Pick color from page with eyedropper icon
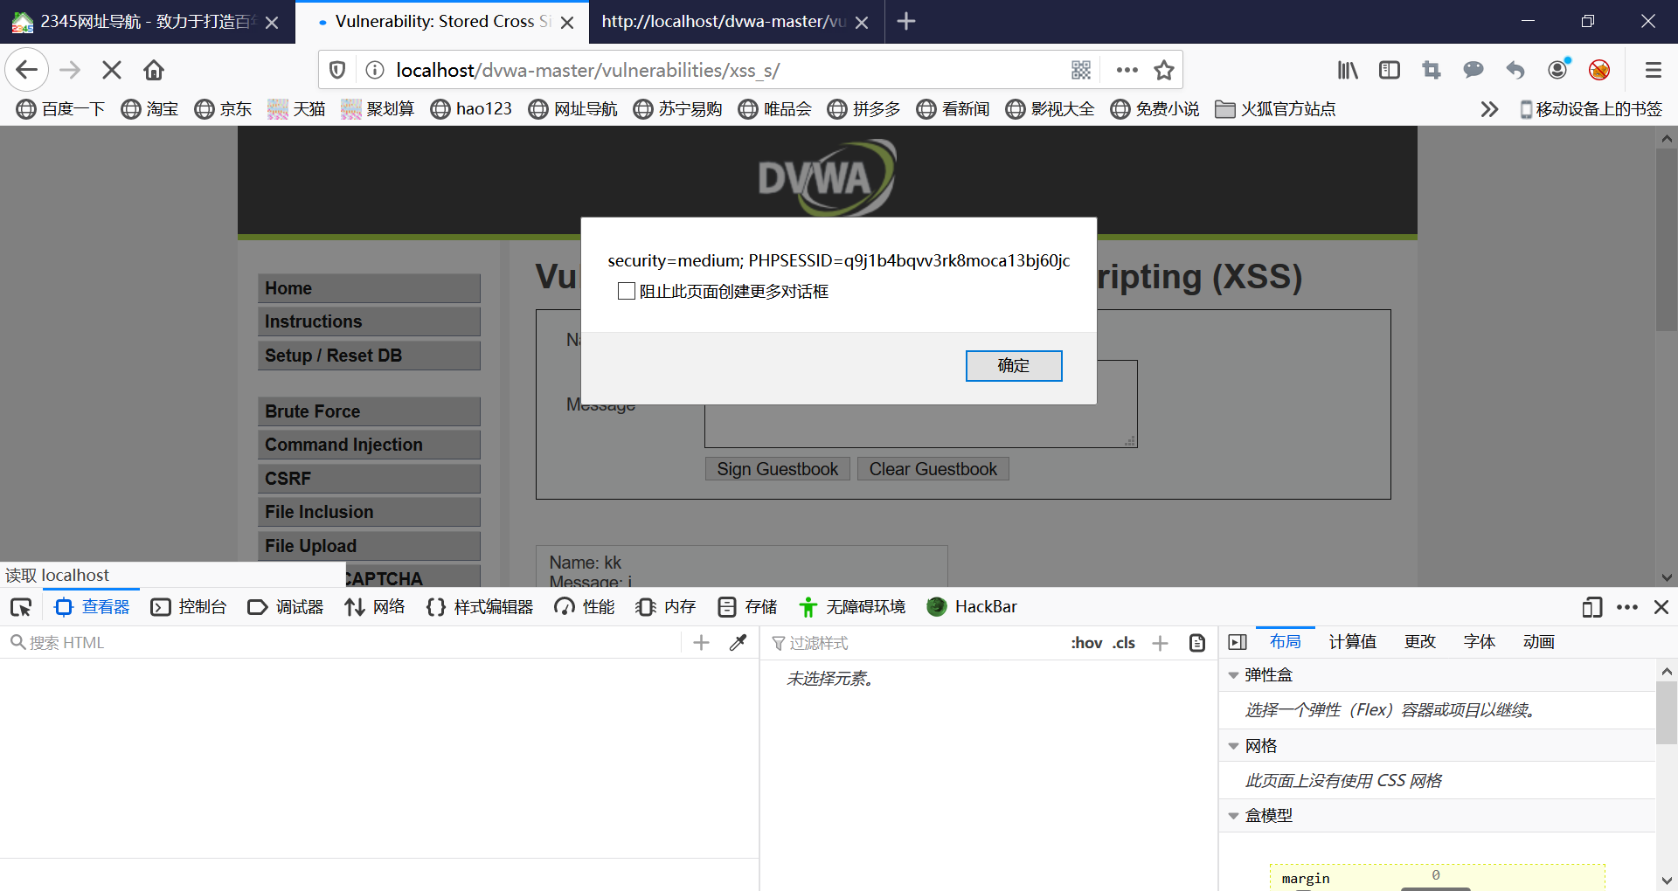This screenshot has width=1678, height=891. pos(738,643)
